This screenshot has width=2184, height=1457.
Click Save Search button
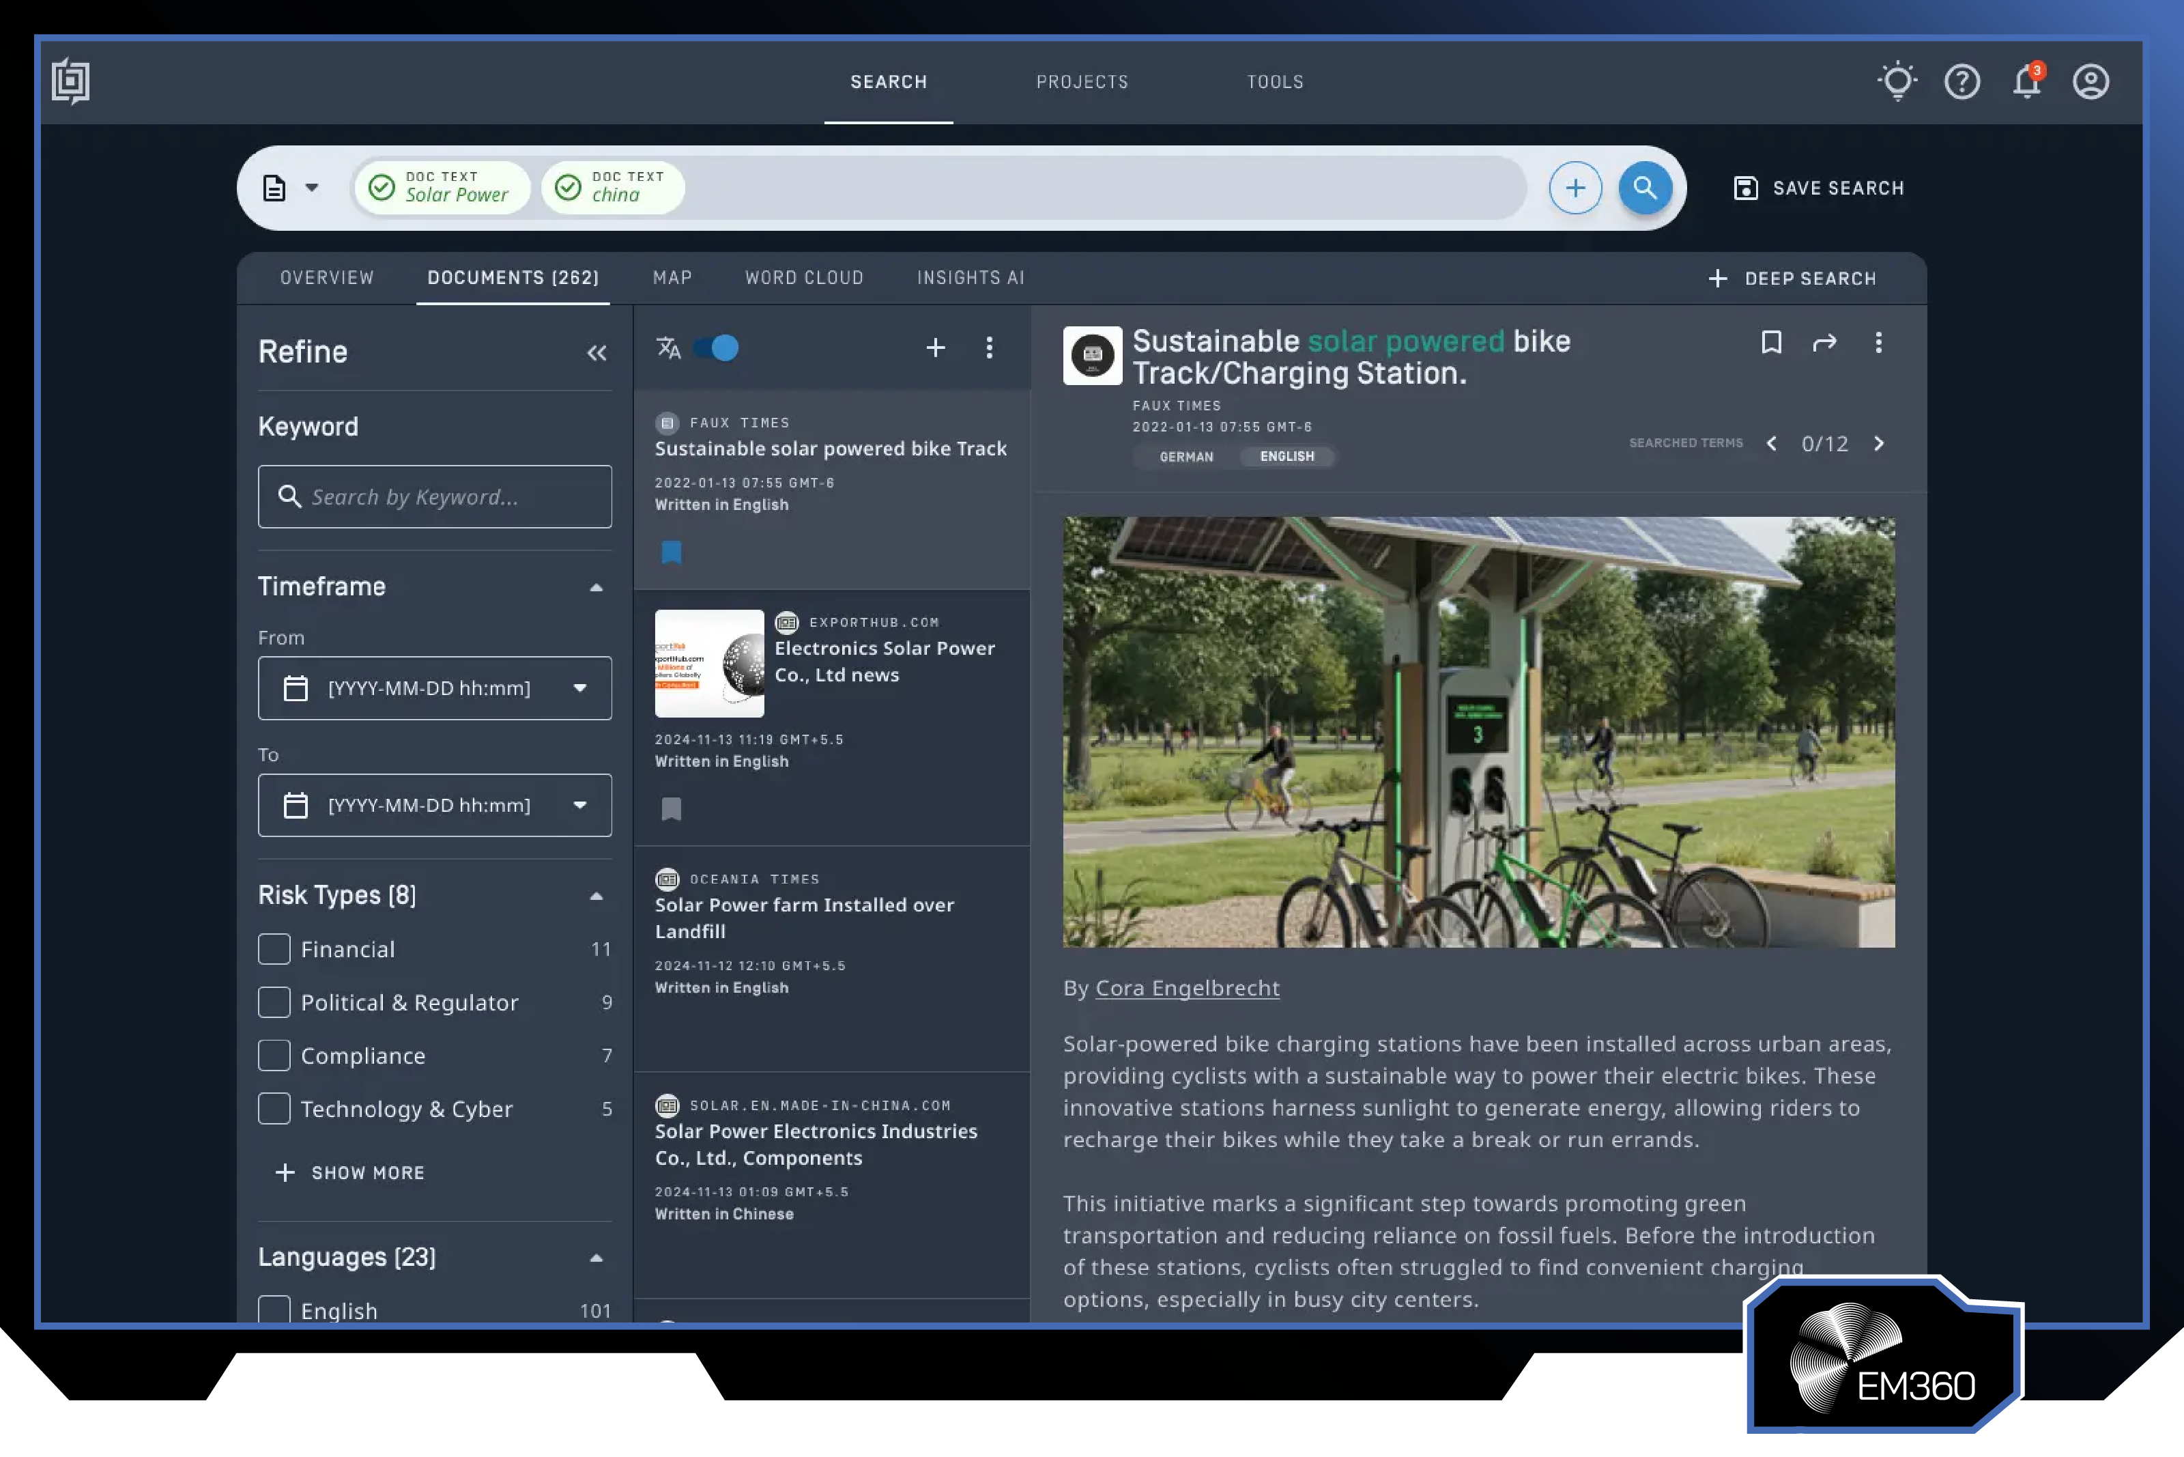(1818, 188)
